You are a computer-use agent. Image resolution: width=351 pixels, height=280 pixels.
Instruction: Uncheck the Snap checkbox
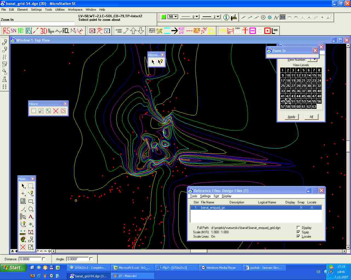pos(298,232)
